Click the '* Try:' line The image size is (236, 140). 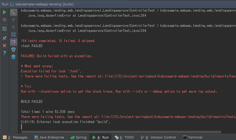click(26, 86)
